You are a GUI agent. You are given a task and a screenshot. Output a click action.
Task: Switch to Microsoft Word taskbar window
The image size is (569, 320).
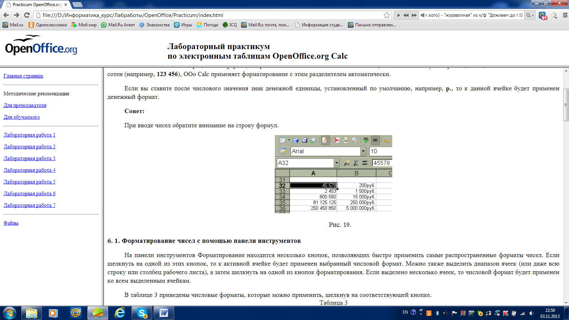[164, 313]
